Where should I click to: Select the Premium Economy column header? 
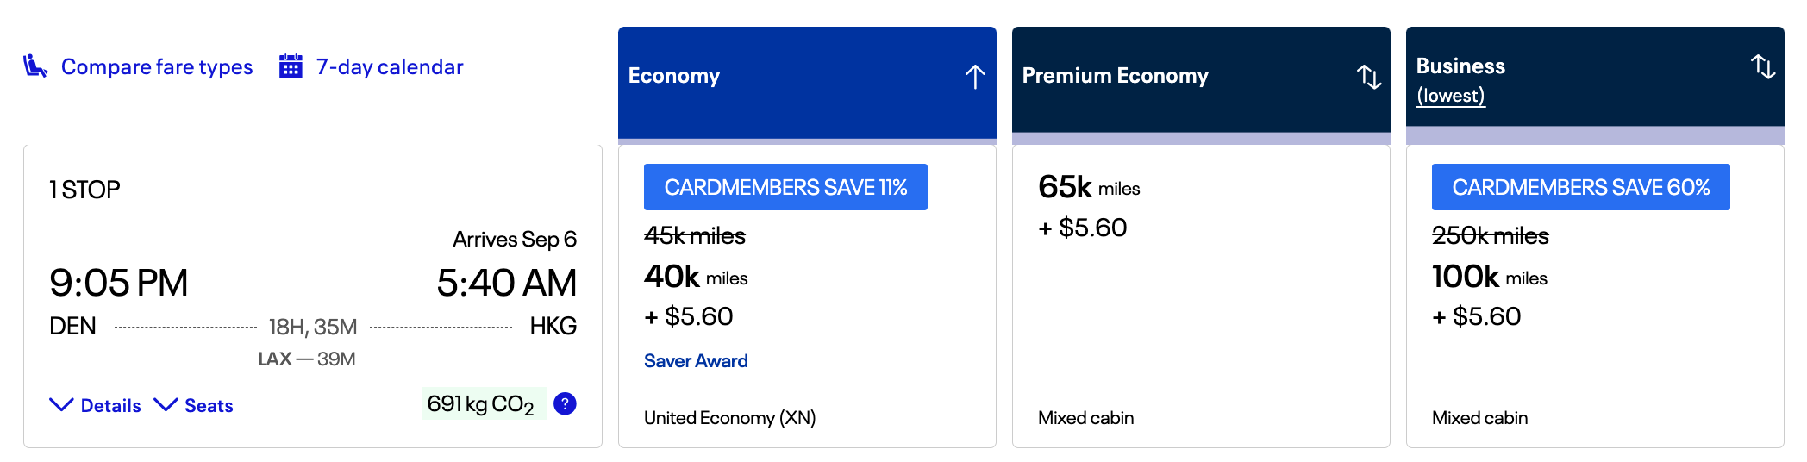point(1115,76)
